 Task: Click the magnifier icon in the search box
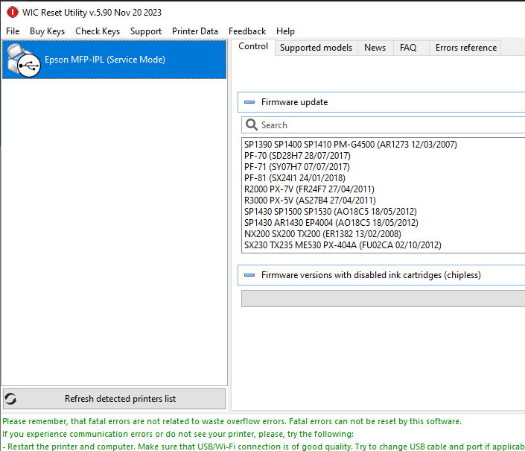(x=252, y=125)
